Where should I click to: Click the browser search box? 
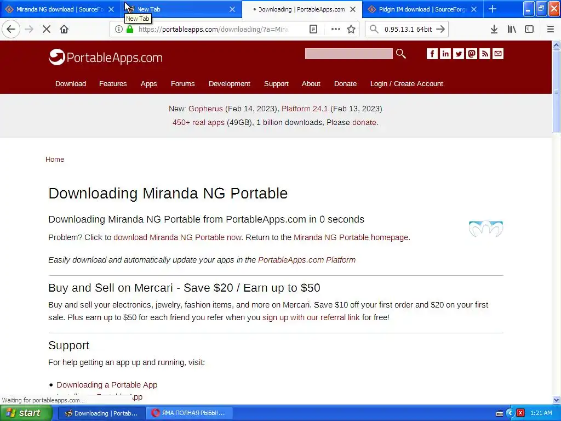click(408, 29)
